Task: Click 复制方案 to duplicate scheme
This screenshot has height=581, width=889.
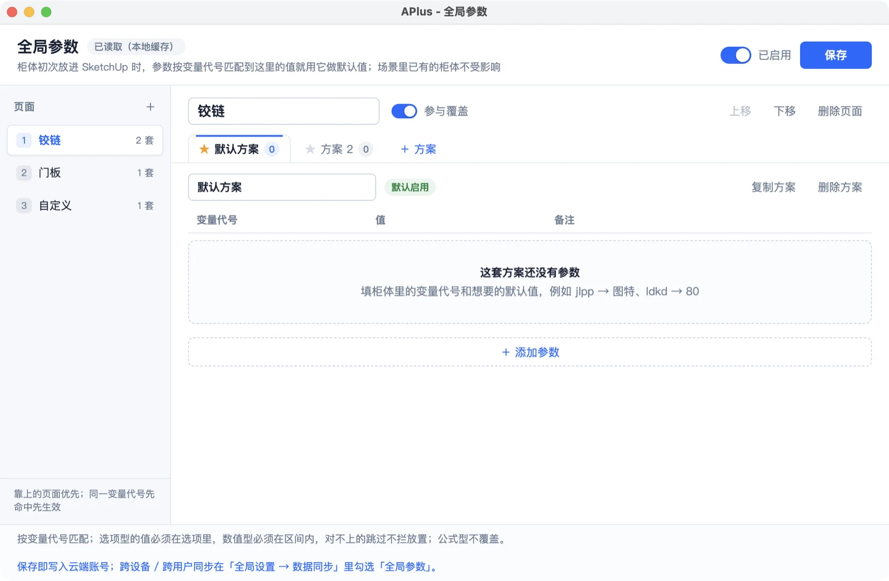Action: pyautogui.click(x=773, y=187)
